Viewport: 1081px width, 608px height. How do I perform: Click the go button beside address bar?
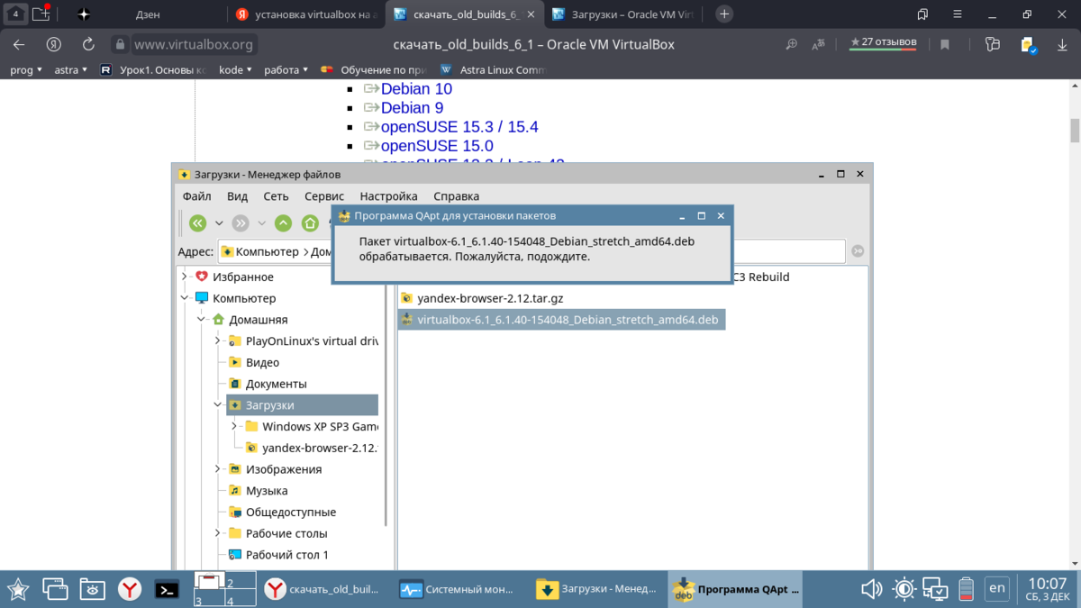[x=858, y=251]
